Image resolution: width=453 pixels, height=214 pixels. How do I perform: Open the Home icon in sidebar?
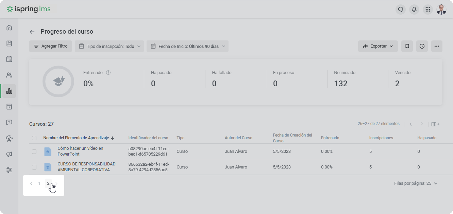(x=9, y=28)
